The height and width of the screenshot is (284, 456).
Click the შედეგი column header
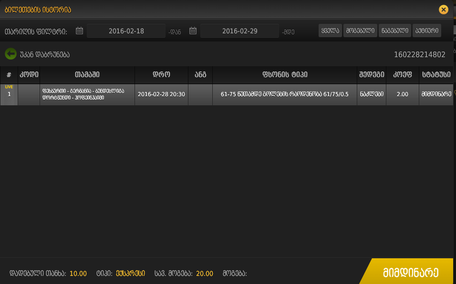coord(372,75)
